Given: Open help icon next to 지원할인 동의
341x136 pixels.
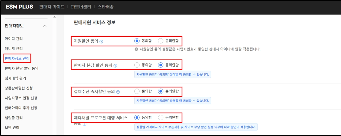Looking at the screenshot, I should [101, 42].
